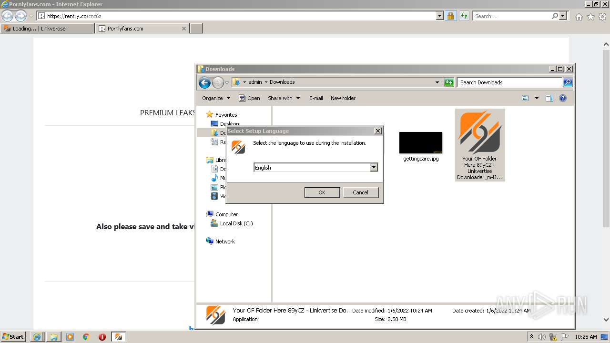Open Windows Media Player taskbar icon

(70, 337)
